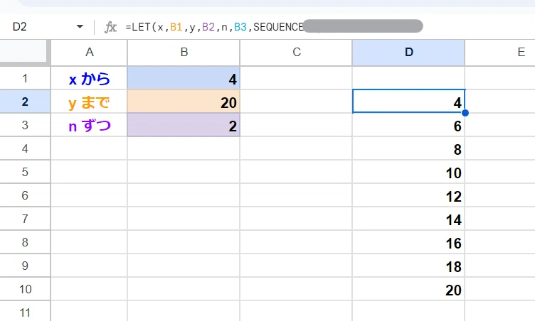Image resolution: width=535 pixels, height=321 pixels.
Task: Click the Name box showing D2
Action: [19, 26]
